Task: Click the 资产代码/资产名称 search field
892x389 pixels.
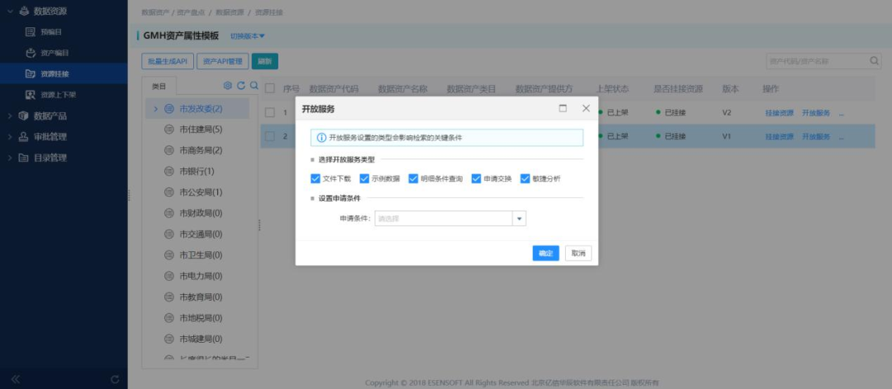Action: click(815, 61)
